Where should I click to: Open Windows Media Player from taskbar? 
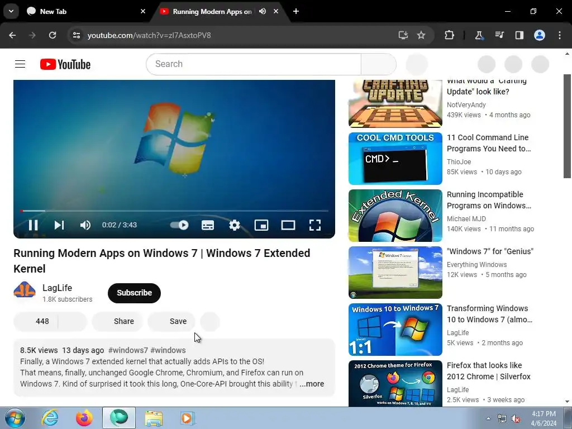point(188,418)
